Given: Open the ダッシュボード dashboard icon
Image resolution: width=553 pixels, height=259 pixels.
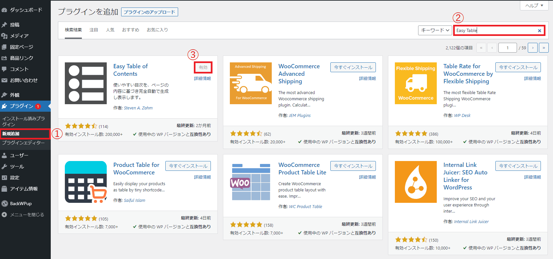Looking at the screenshot, I should pyautogui.click(x=4, y=10).
